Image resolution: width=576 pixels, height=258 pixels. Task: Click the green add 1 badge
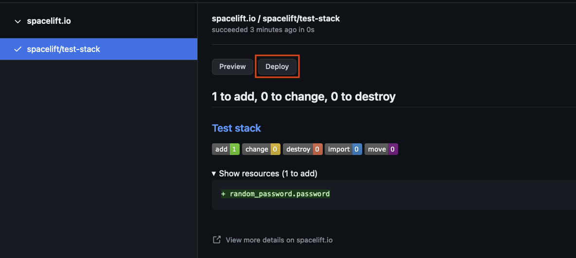pyautogui.click(x=226, y=149)
